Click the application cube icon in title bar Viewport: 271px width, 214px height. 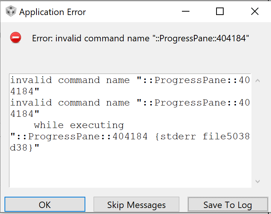coord(11,12)
